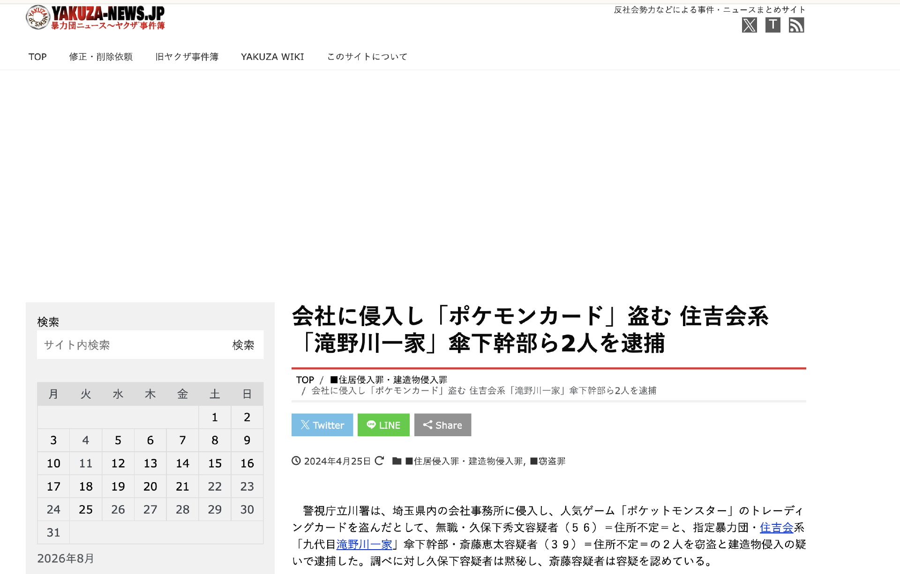Viewport: 900px width, 574px height.
Task: Select calendar day 15
Action: 215,463
